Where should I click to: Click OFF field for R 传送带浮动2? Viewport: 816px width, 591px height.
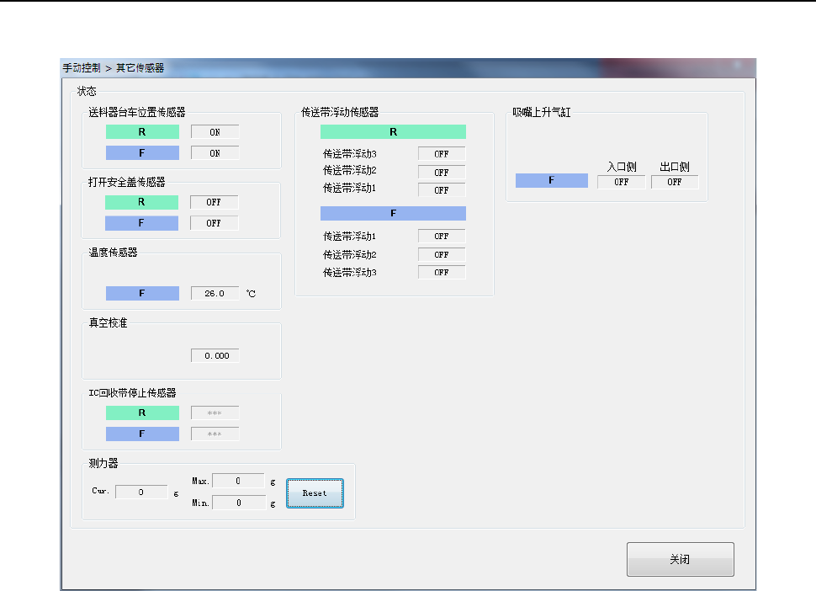tap(442, 172)
